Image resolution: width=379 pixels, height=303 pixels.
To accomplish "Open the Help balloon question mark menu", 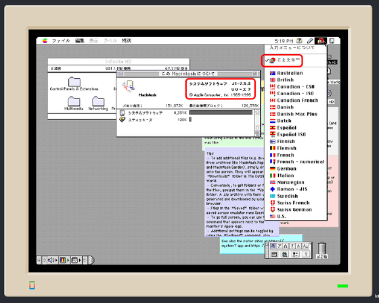I will pyautogui.click(x=299, y=40).
